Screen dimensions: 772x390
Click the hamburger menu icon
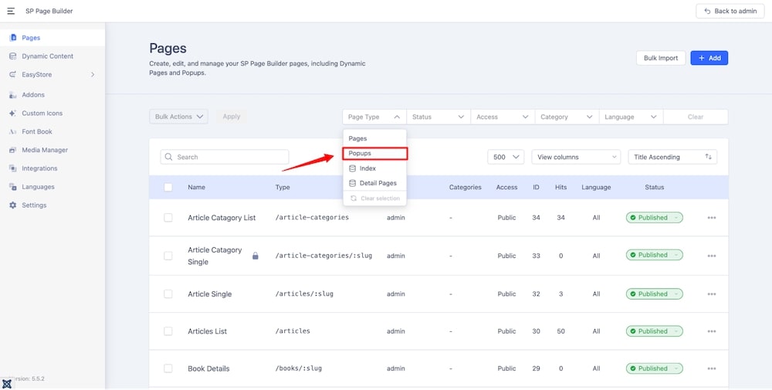tap(11, 11)
